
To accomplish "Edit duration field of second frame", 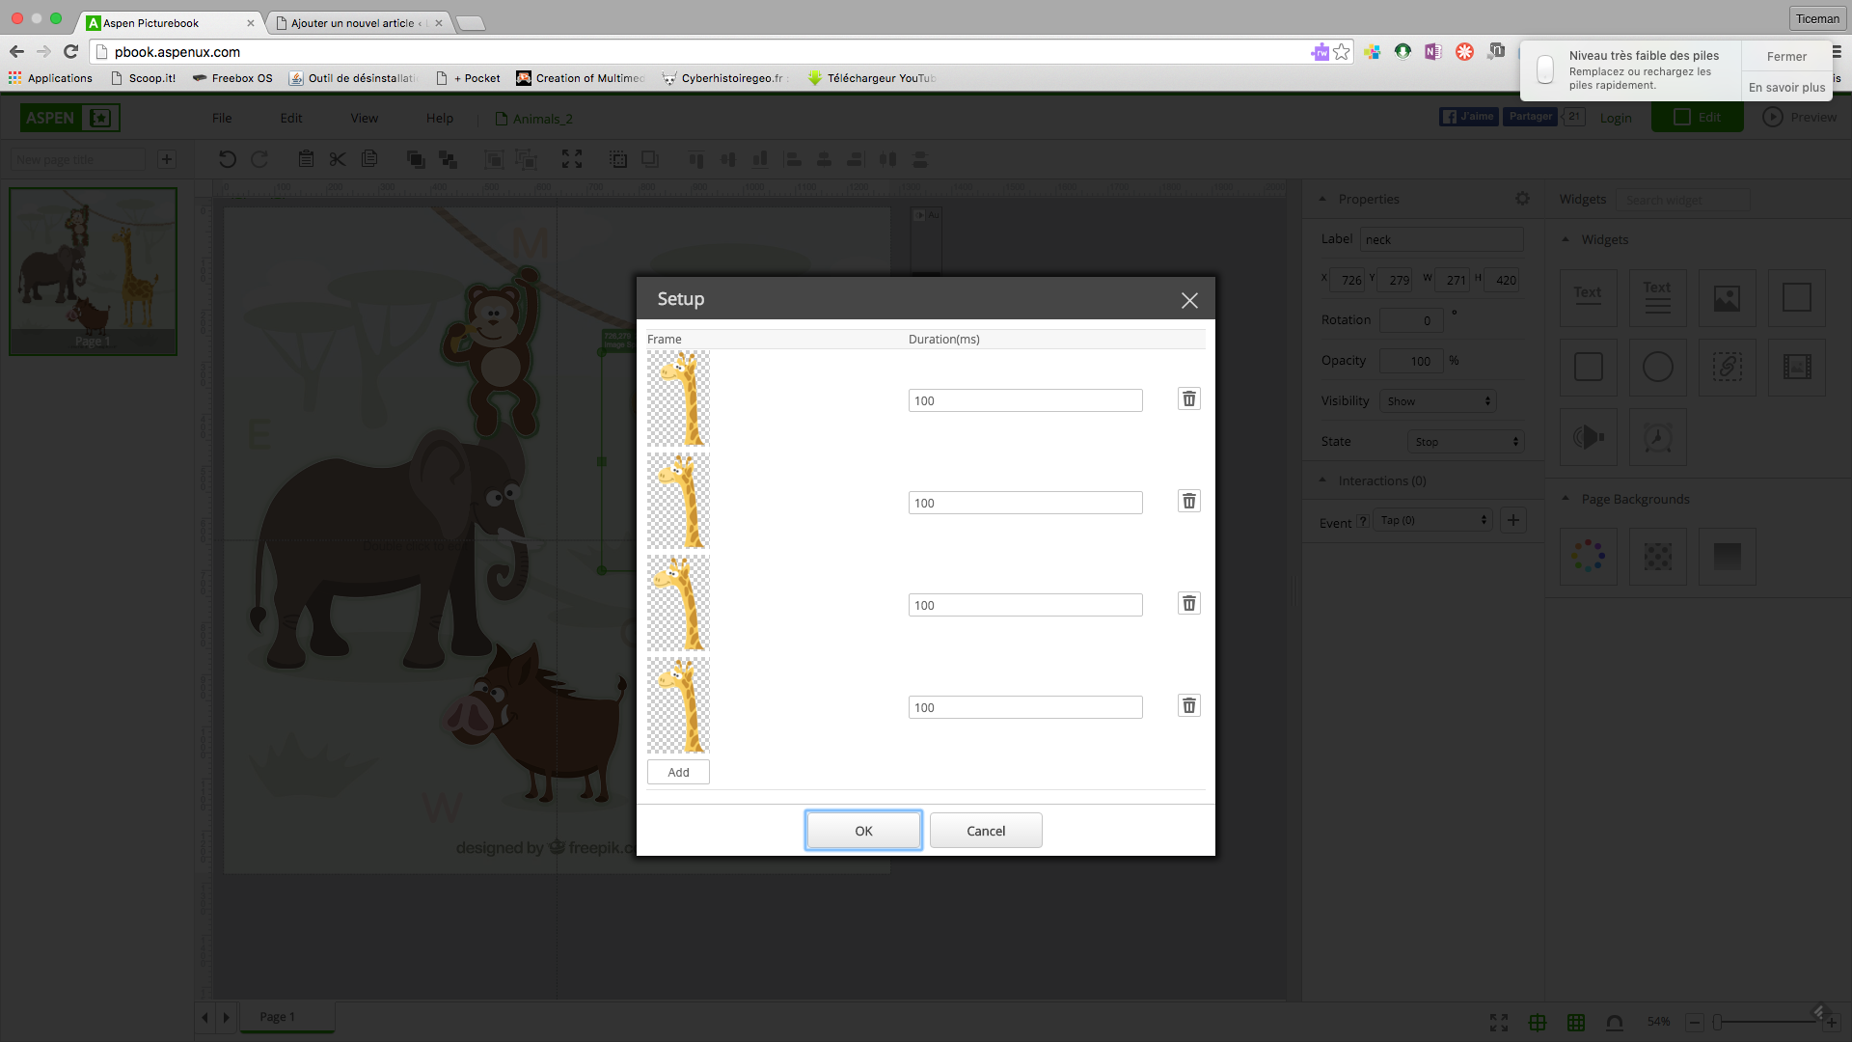I will 1025,503.
